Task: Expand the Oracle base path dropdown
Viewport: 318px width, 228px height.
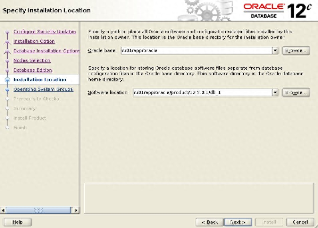Action: tap(275, 51)
